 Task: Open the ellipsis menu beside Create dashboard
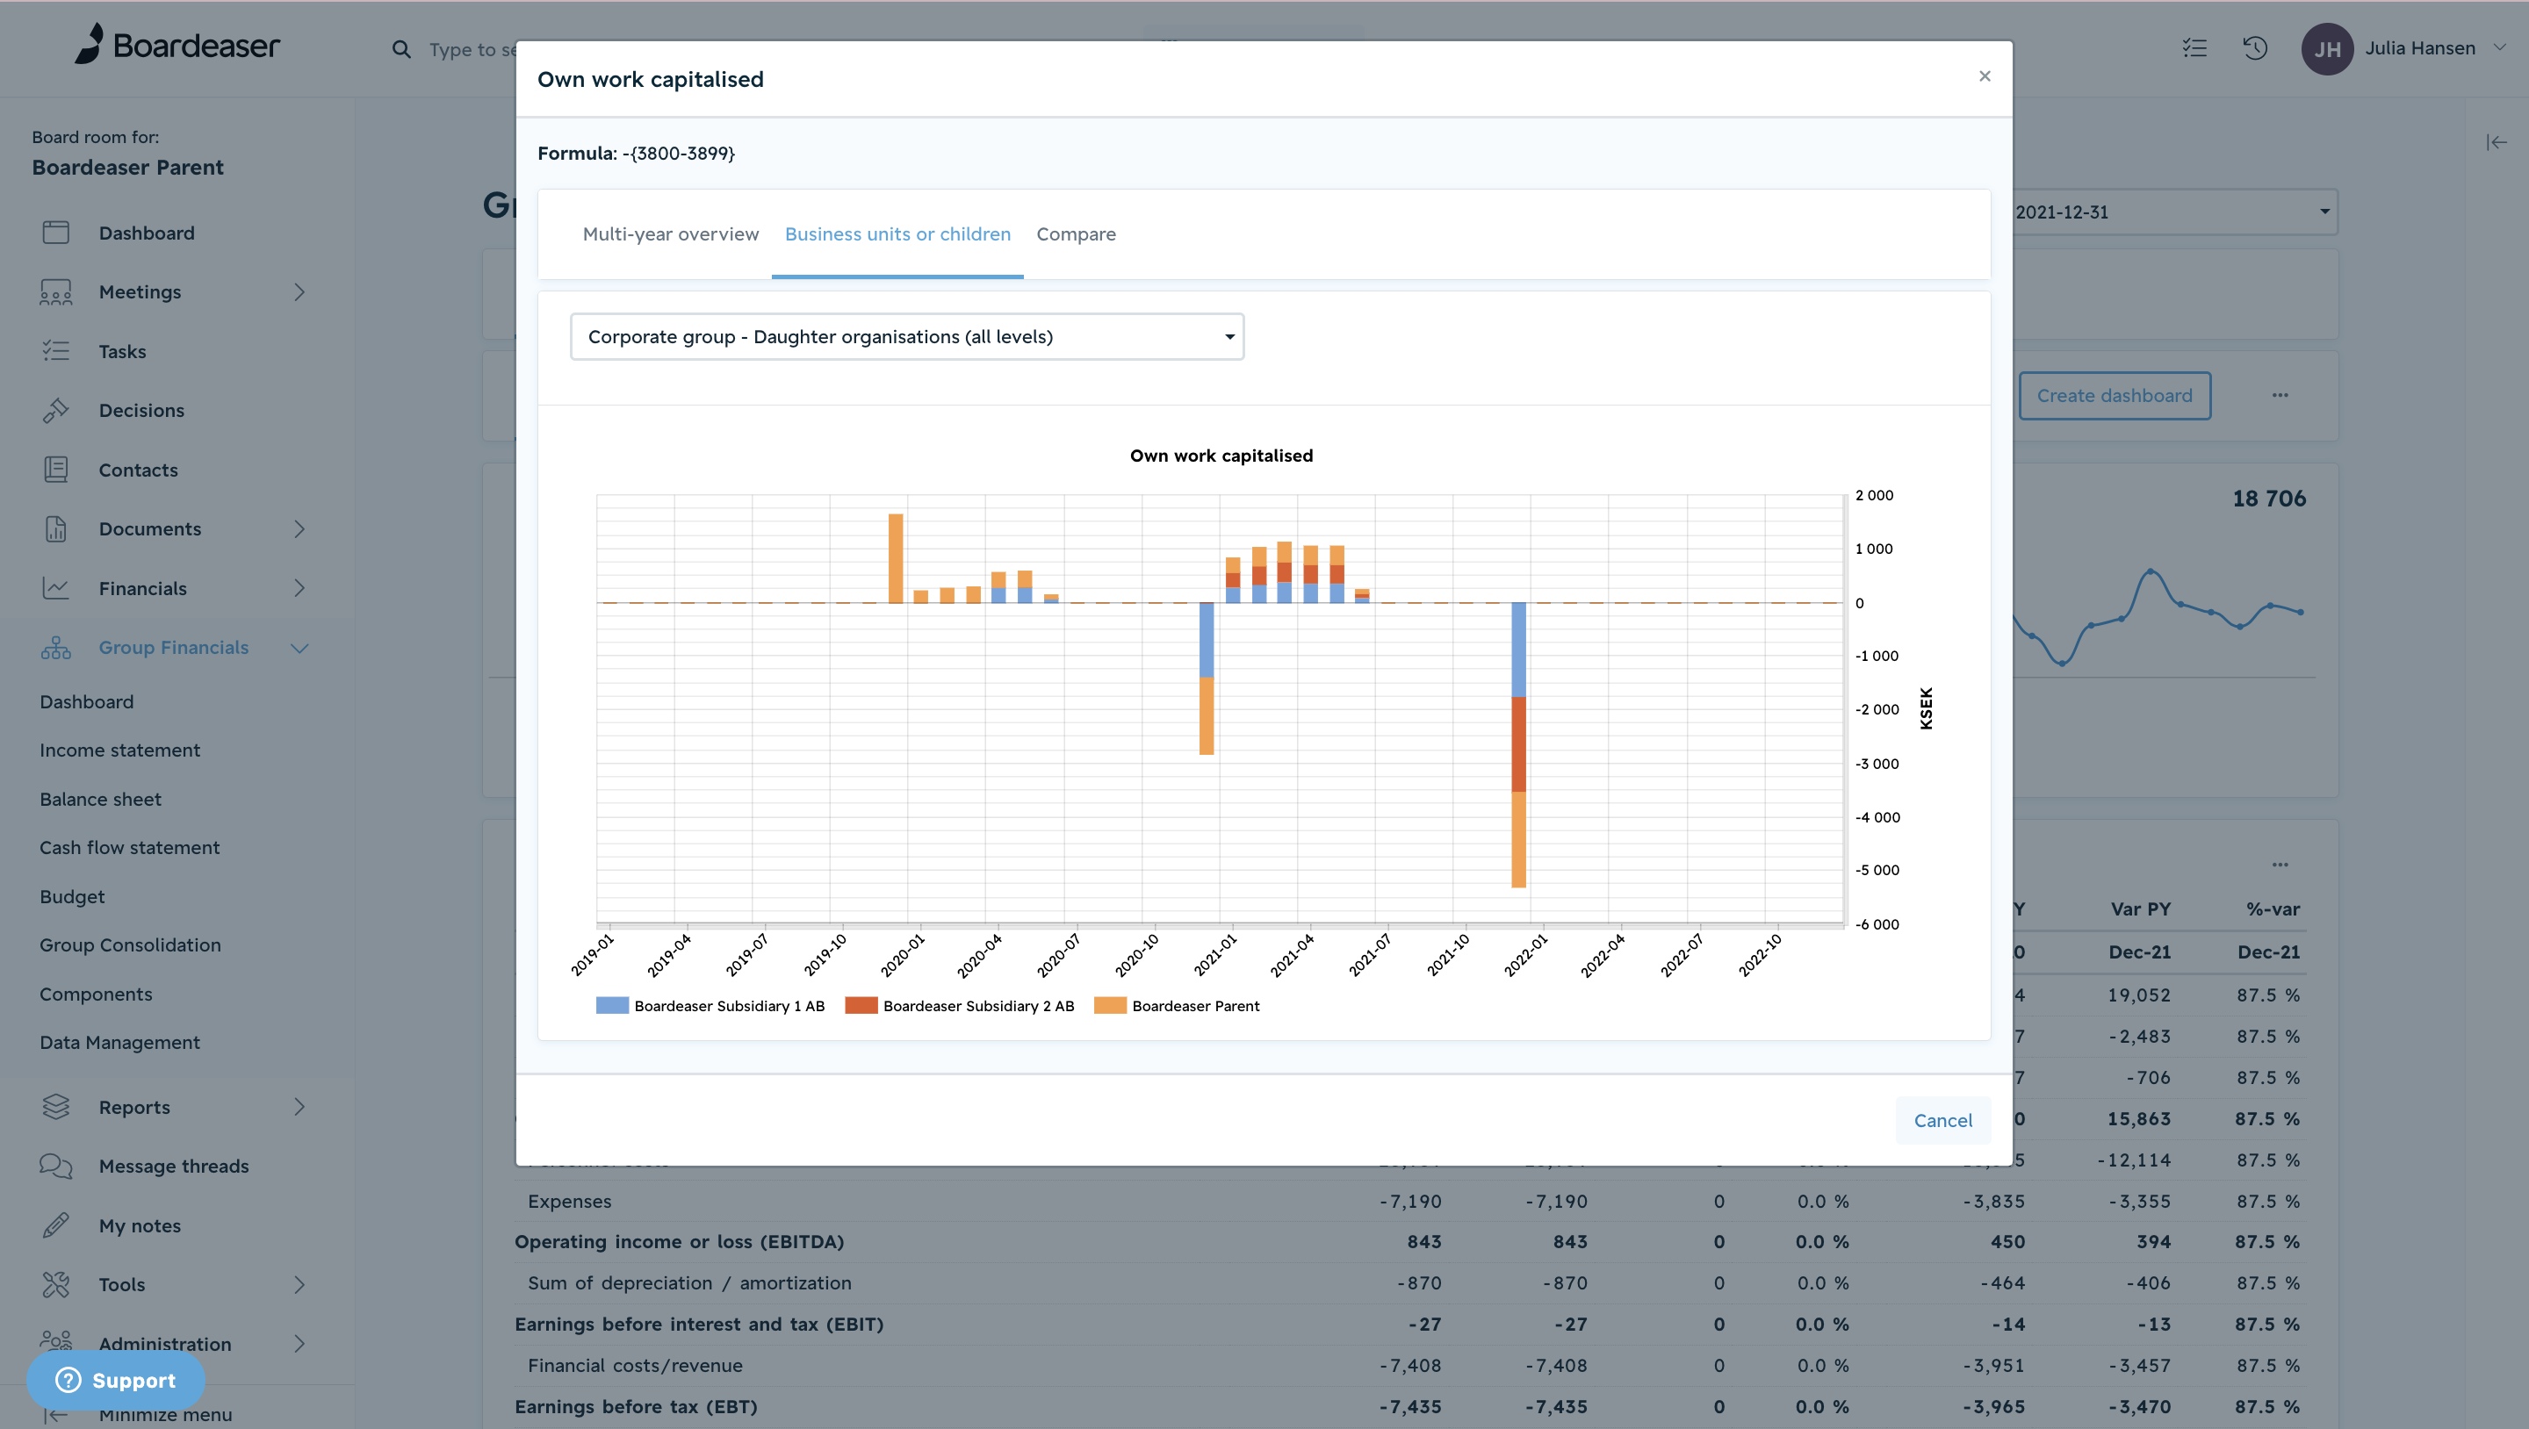coord(2280,396)
